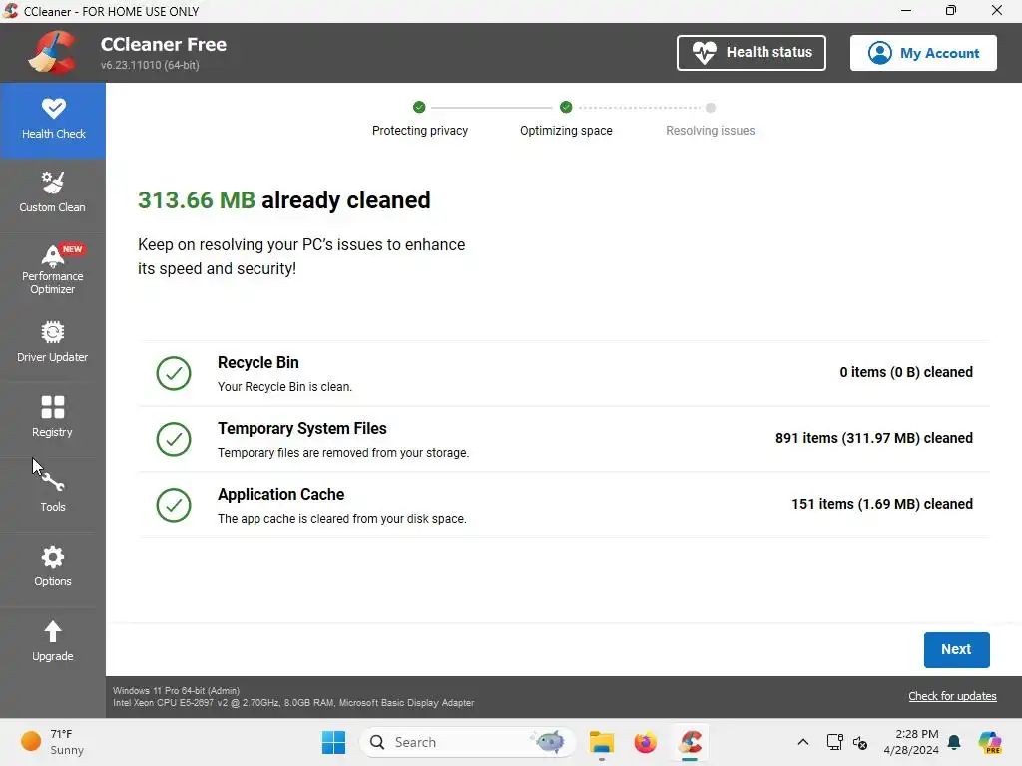Click the Protecting privacy step marker

point(419,107)
